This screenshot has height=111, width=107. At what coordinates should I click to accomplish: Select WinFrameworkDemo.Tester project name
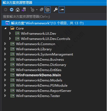tap(38, 96)
